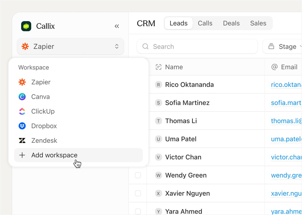Click the name Victor Chan

tap(183, 157)
